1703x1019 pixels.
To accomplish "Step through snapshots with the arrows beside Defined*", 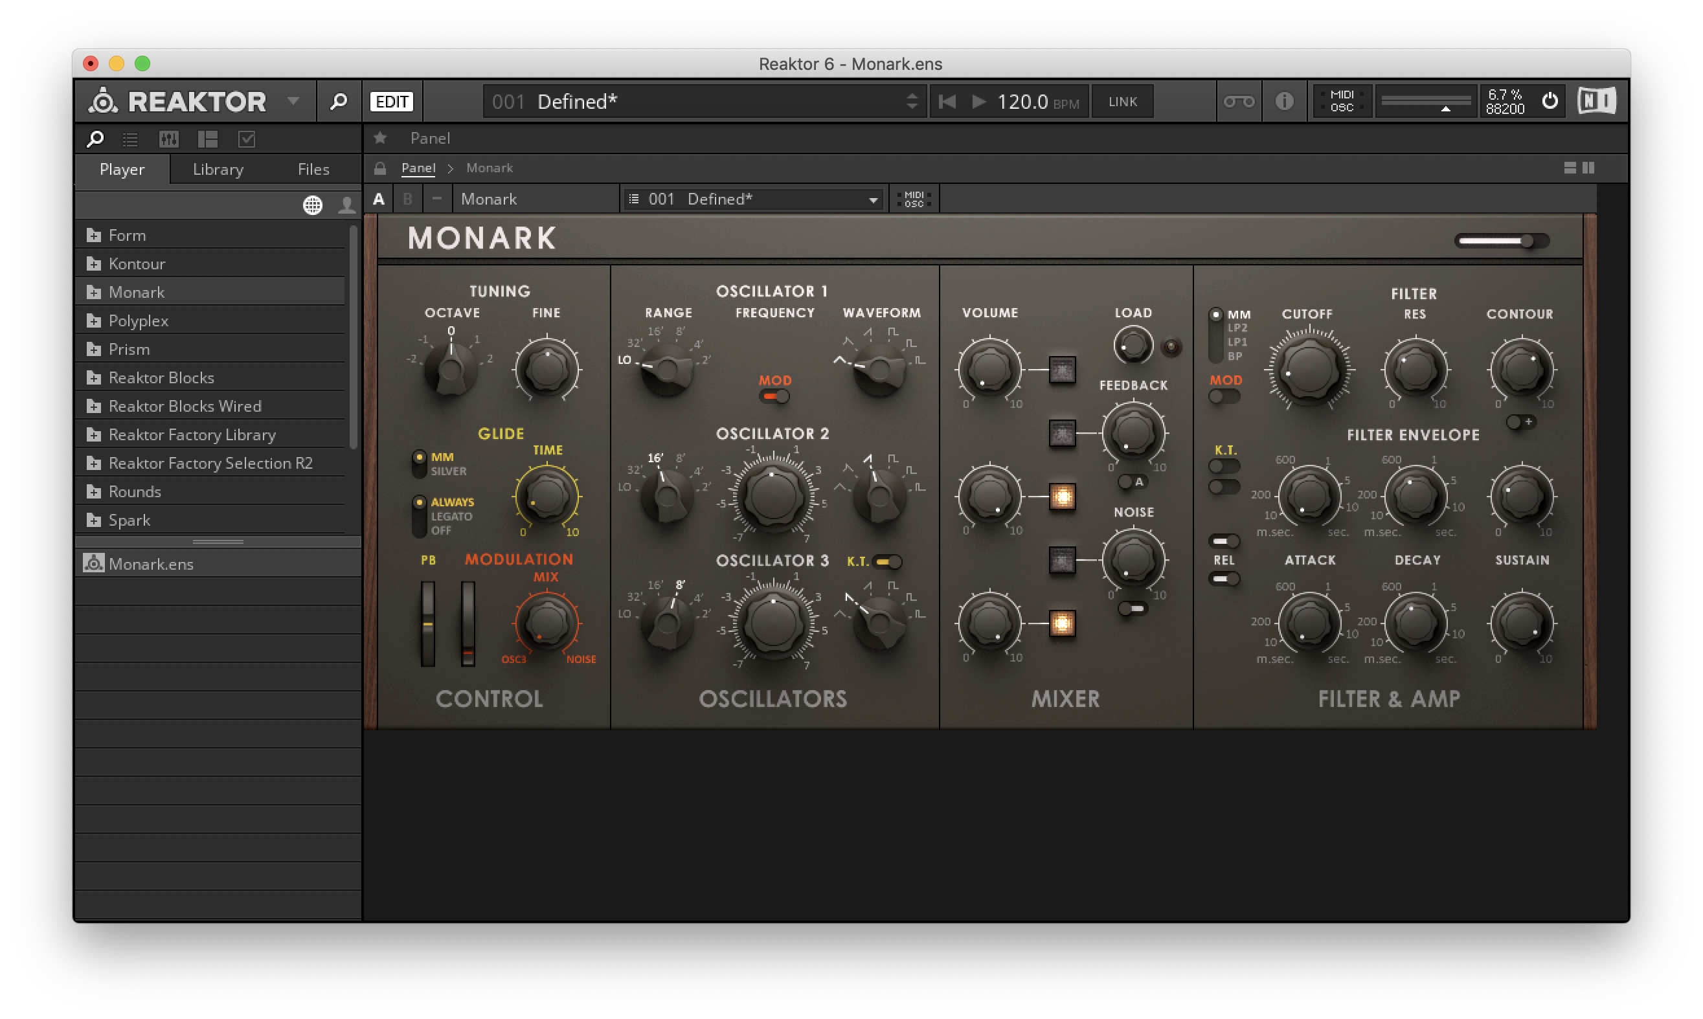I will point(912,102).
